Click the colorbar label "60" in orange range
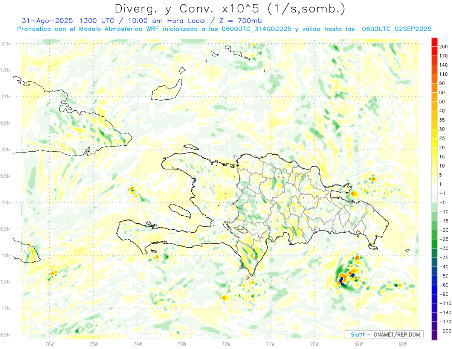Screen dimensions: 452x349 [x=442, y=93]
